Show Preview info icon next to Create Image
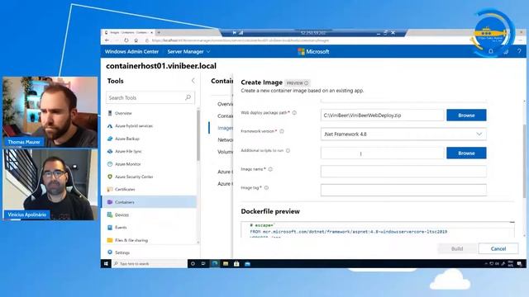This screenshot has width=529, height=297. pyautogui.click(x=307, y=82)
